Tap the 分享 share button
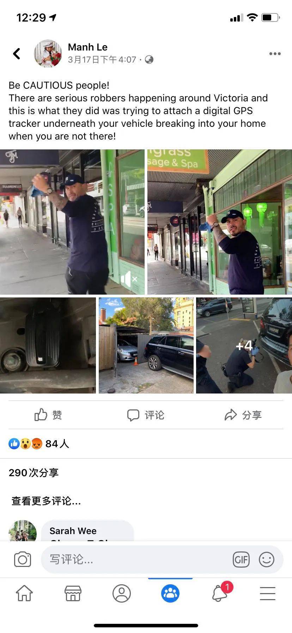 click(243, 415)
